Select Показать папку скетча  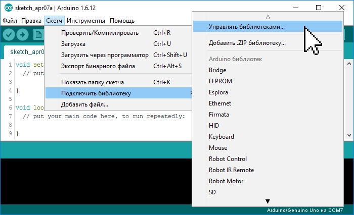pyautogui.click(x=118, y=82)
